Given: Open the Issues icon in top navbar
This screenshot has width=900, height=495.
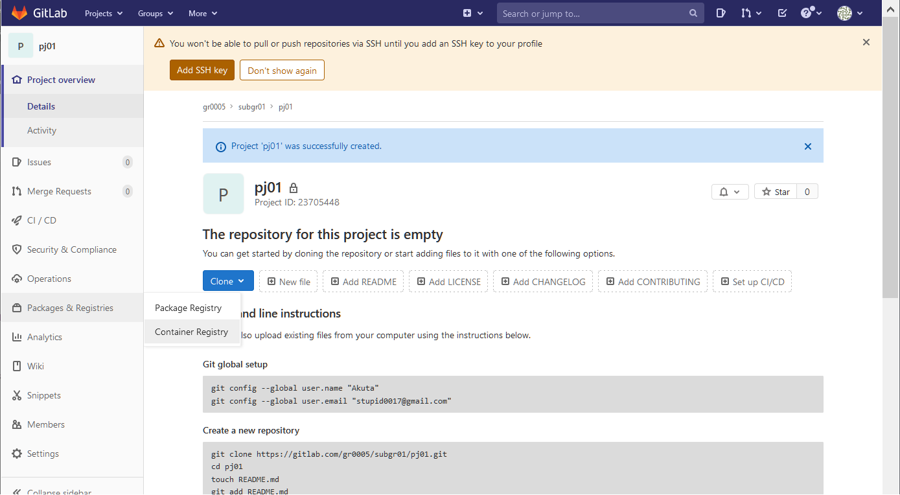Looking at the screenshot, I should 721,13.
